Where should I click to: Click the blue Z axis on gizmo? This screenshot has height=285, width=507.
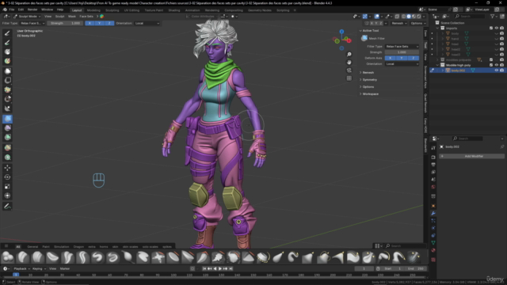coord(341,32)
